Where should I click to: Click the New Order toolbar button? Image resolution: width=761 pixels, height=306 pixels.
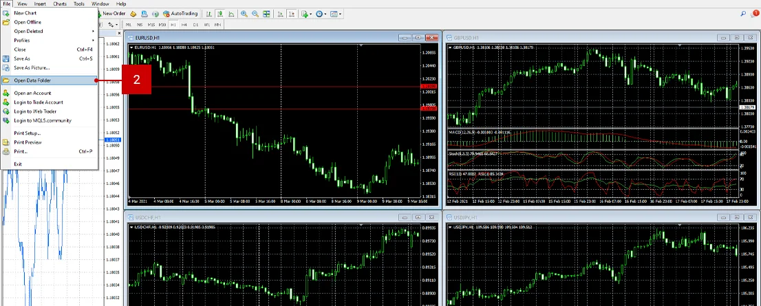(112, 14)
